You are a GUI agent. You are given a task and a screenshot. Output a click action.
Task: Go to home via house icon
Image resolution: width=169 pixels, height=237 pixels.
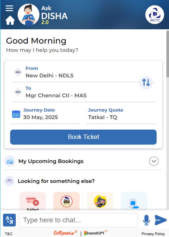[10, 20]
